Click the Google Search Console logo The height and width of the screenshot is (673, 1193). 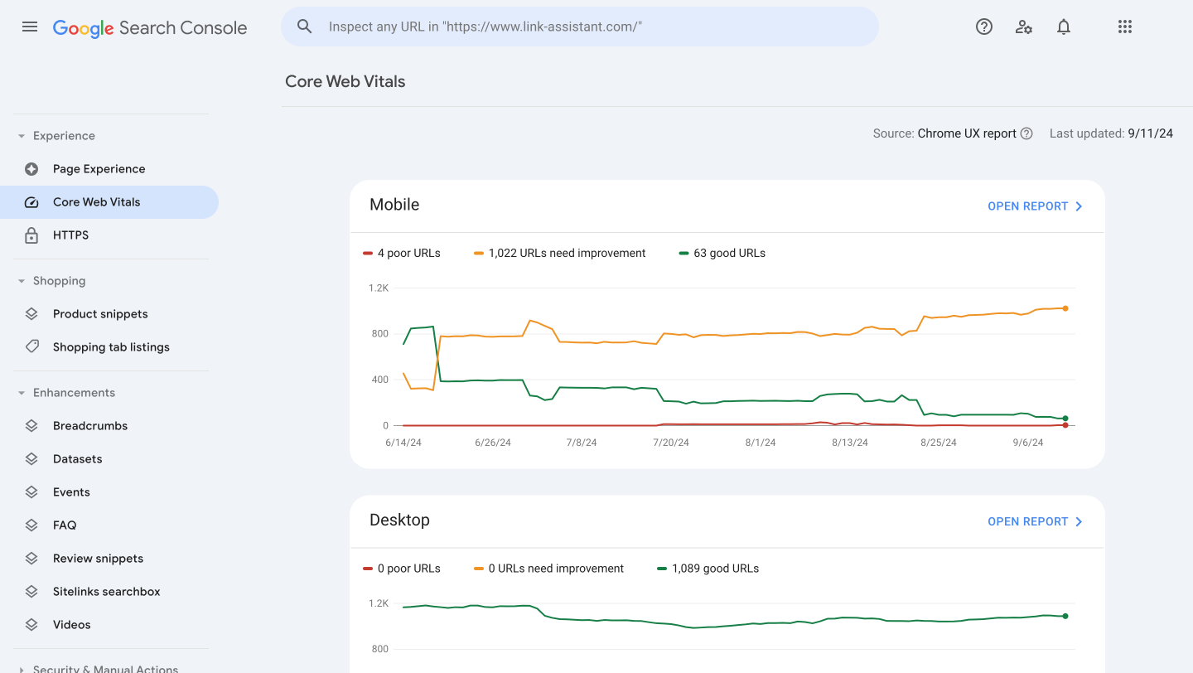(x=150, y=27)
